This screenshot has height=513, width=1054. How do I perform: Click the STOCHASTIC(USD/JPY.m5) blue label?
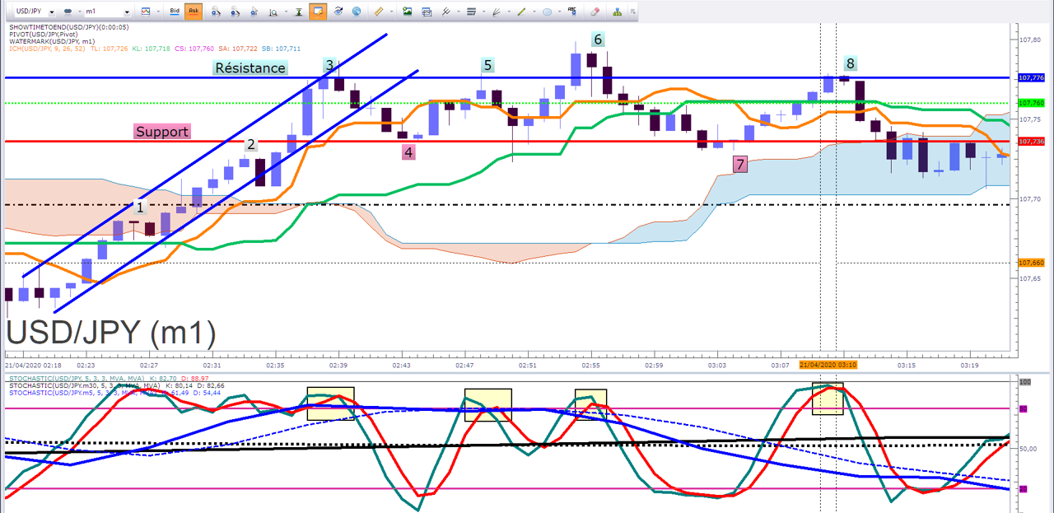[x=84, y=392]
